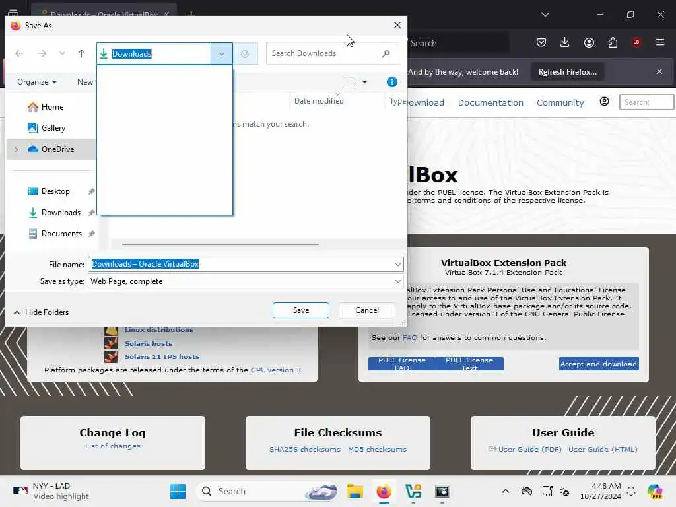This screenshot has height=507, width=676.
Task: Click the search magnifier in dialog
Action: (x=386, y=53)
